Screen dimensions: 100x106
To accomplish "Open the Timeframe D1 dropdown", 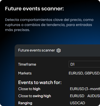I will click(x=84, y=64).
